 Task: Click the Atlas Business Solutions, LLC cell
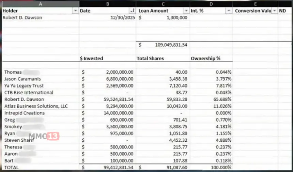[36, 106]
